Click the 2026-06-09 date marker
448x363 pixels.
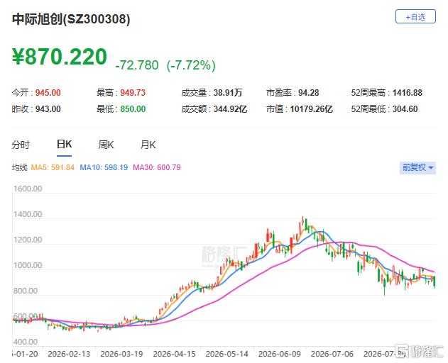click(280, 354)
